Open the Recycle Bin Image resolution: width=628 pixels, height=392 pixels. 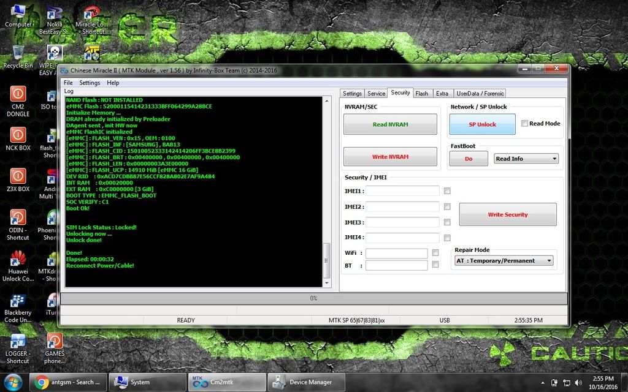pos(18,53)
